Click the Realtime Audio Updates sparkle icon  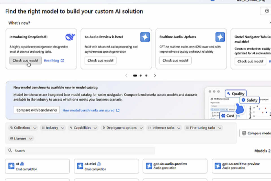[220, 37]
